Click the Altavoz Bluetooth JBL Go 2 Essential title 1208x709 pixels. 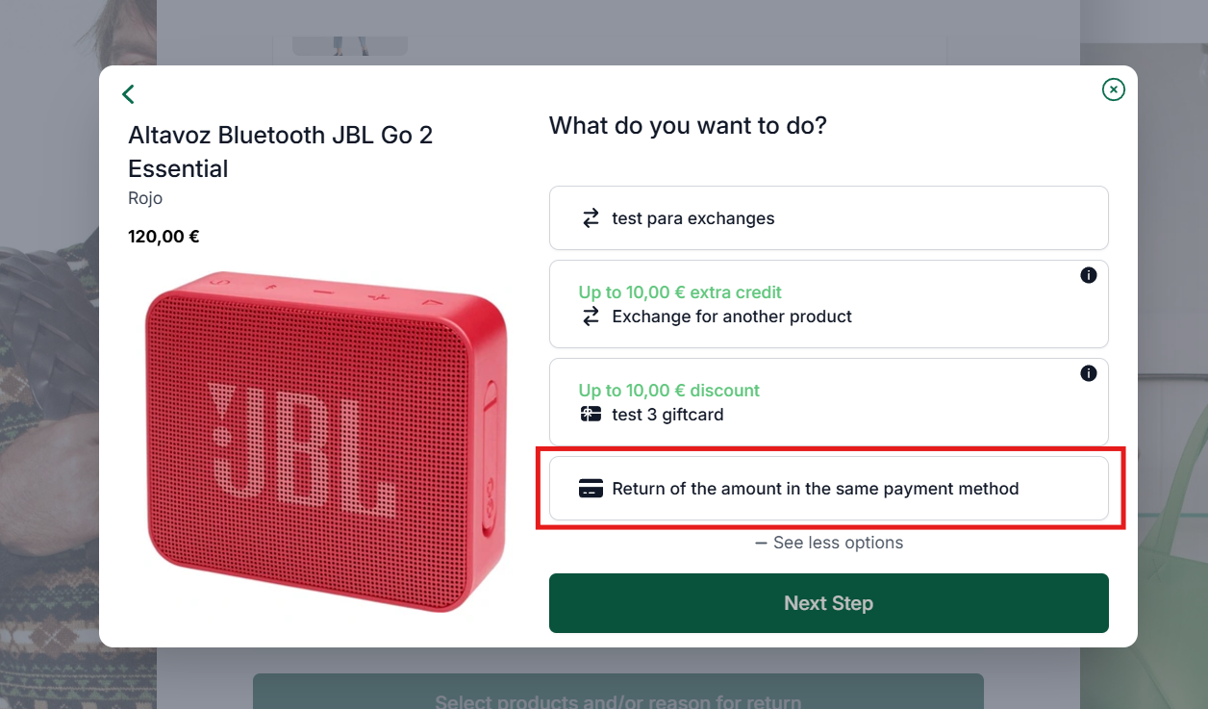(x=281, y=152)
